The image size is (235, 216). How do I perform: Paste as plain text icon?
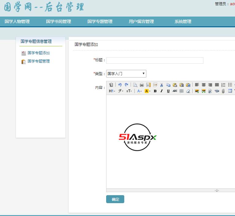(182, 85)
